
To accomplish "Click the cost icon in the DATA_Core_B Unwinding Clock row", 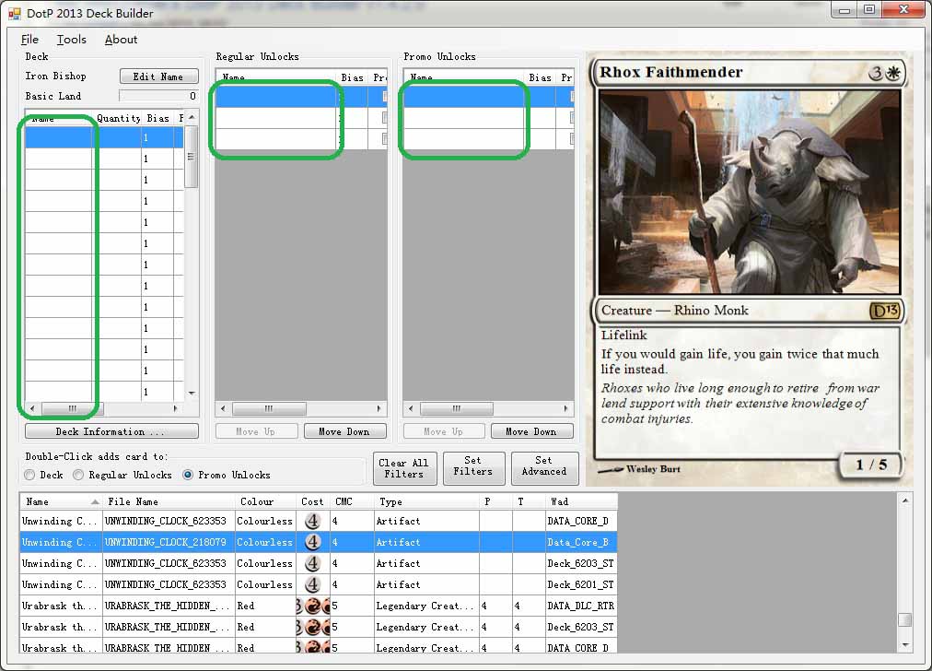I will coord(313,542).
